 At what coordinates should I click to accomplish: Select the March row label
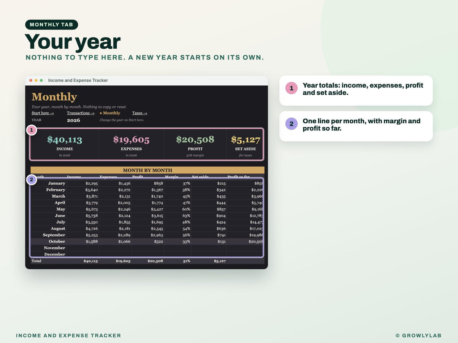59,196
